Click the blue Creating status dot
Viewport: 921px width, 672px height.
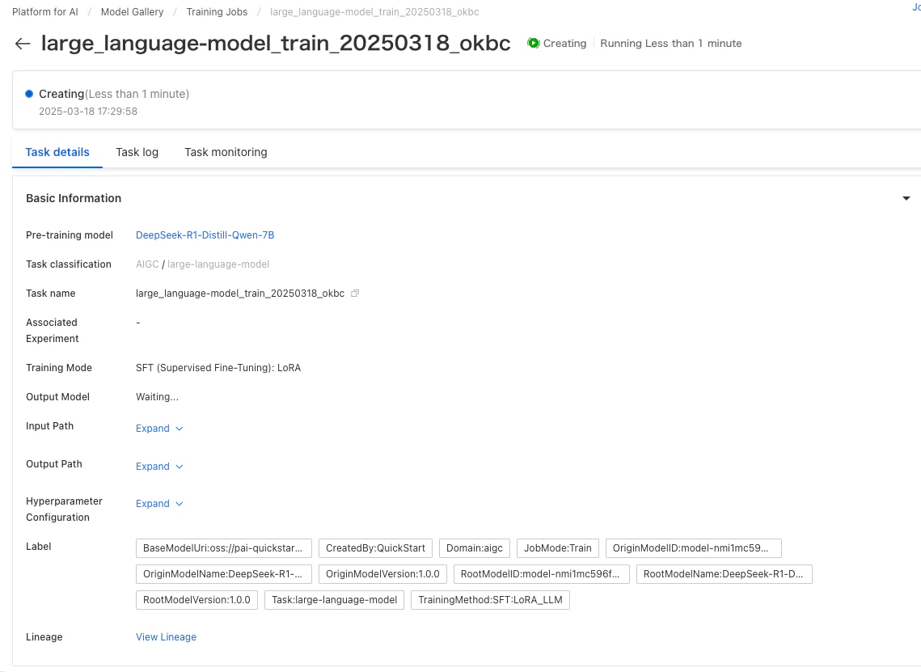29,94
